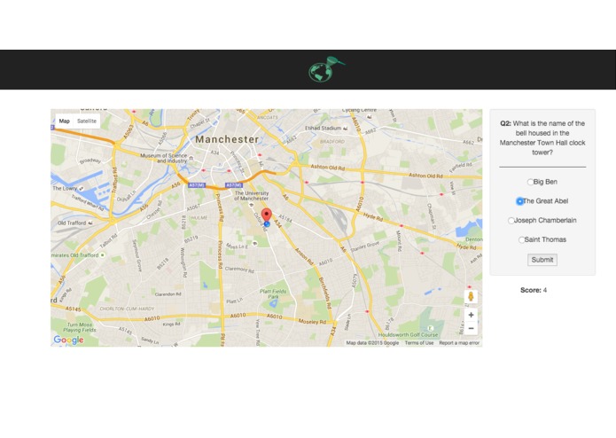Click The Lowry landmark icon
Screen dimensions: 616x438
tap(82, 189)
